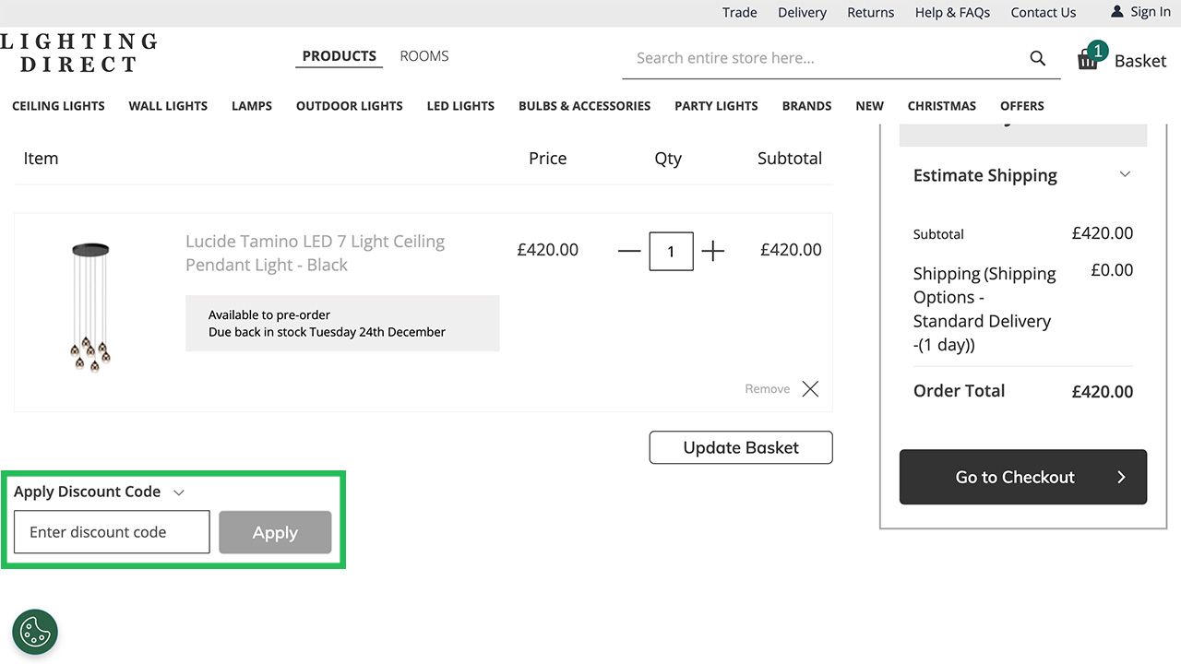
Task: Visit the Help & FAQs page
Action: pos(952,12)
